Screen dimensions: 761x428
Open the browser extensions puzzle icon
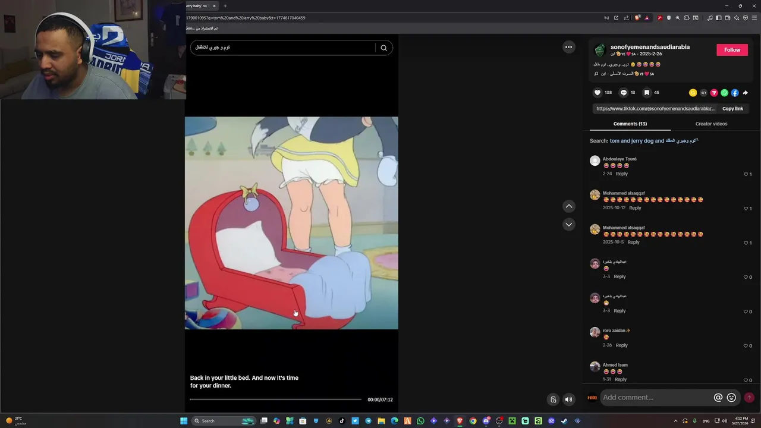pos(687,18)
